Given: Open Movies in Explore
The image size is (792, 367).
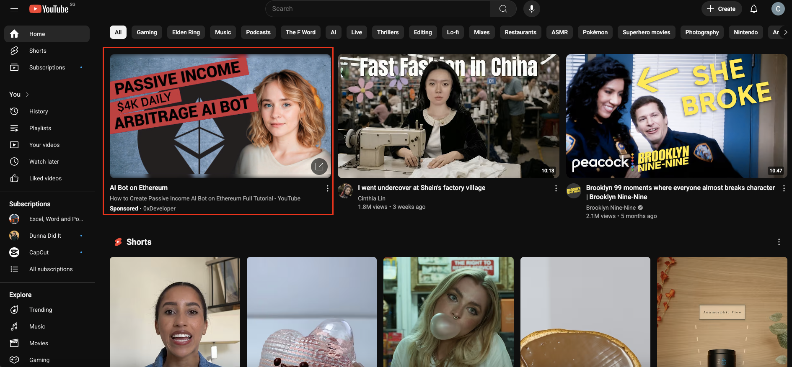Looking at the screenshot, I should 47,343.
